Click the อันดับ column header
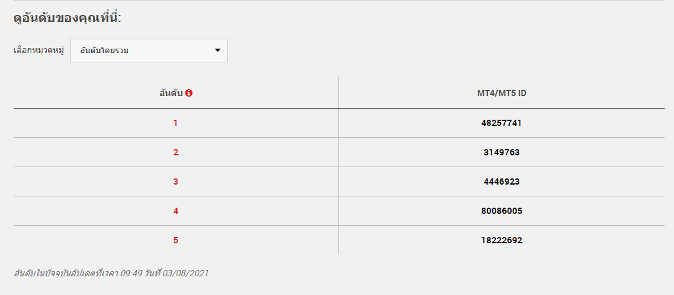Screen dimensions: 674x295 tap(171, 93)
